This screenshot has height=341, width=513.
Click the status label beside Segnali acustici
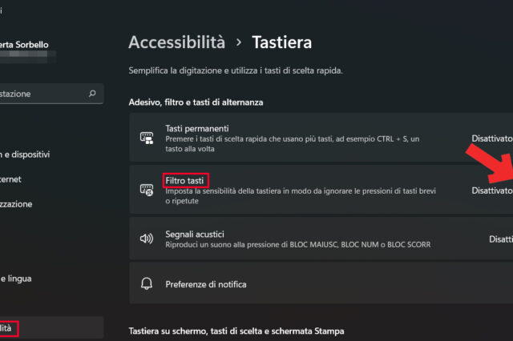click(500, 239)
